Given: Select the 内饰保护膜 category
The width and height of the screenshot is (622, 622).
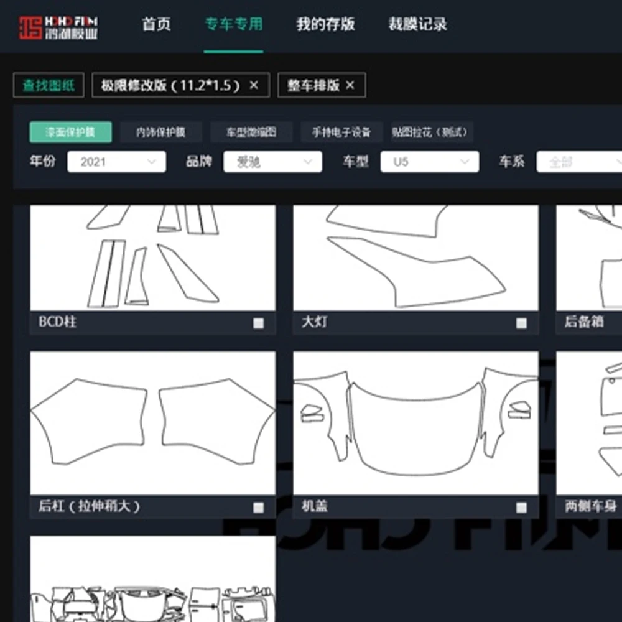Looking at the screenshot, I should pos(160,132).
